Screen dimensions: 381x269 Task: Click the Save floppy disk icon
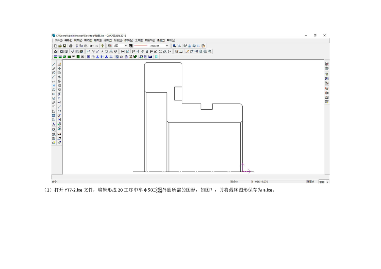(x=65, y=46)
